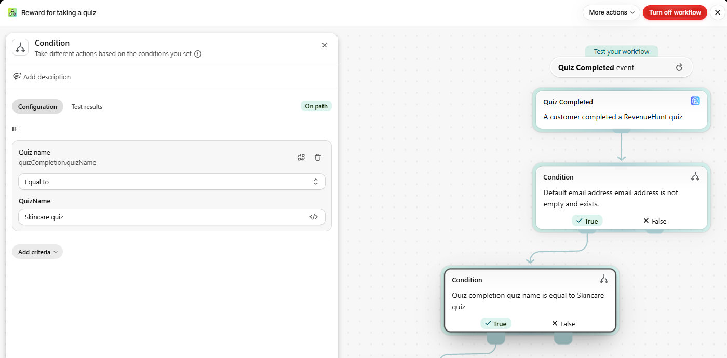The height and width of the screenshot is (358, 727).
Task: Select the Skincare quiz Condition node text
Action: coord(528,301)
